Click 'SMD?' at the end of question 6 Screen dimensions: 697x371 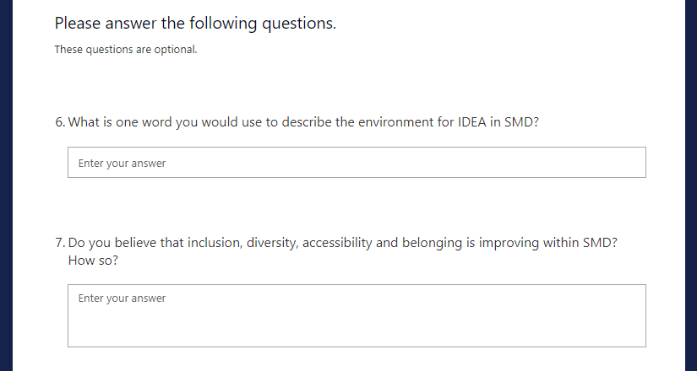tap(521, 121)
